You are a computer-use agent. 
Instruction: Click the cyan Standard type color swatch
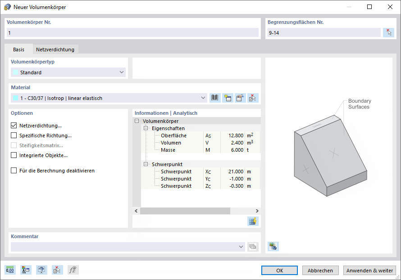[15, 72]
